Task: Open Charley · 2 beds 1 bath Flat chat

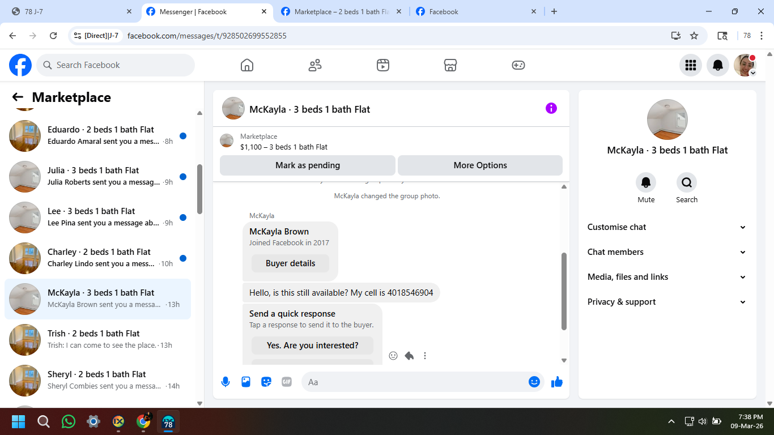Action: 97,258
